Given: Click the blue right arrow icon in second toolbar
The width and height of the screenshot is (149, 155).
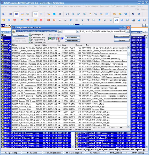Looking at the screenshot, I should tap(65, 20).
